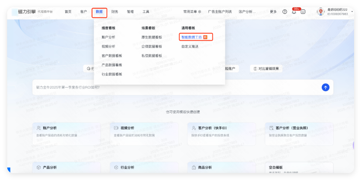Open the 空白模板 card
The height and width of the screenshot is (180, 361).
pyautogui.click(x=299, y=167)
